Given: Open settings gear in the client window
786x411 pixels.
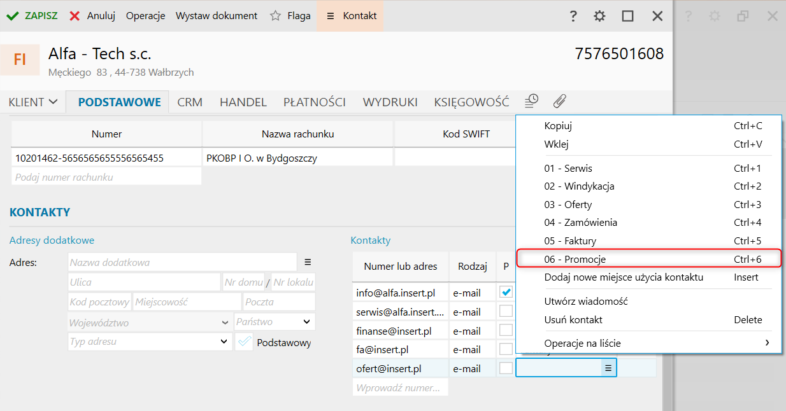Looking at the screenshot, I should pyautogui.click(x=599, y=16).
